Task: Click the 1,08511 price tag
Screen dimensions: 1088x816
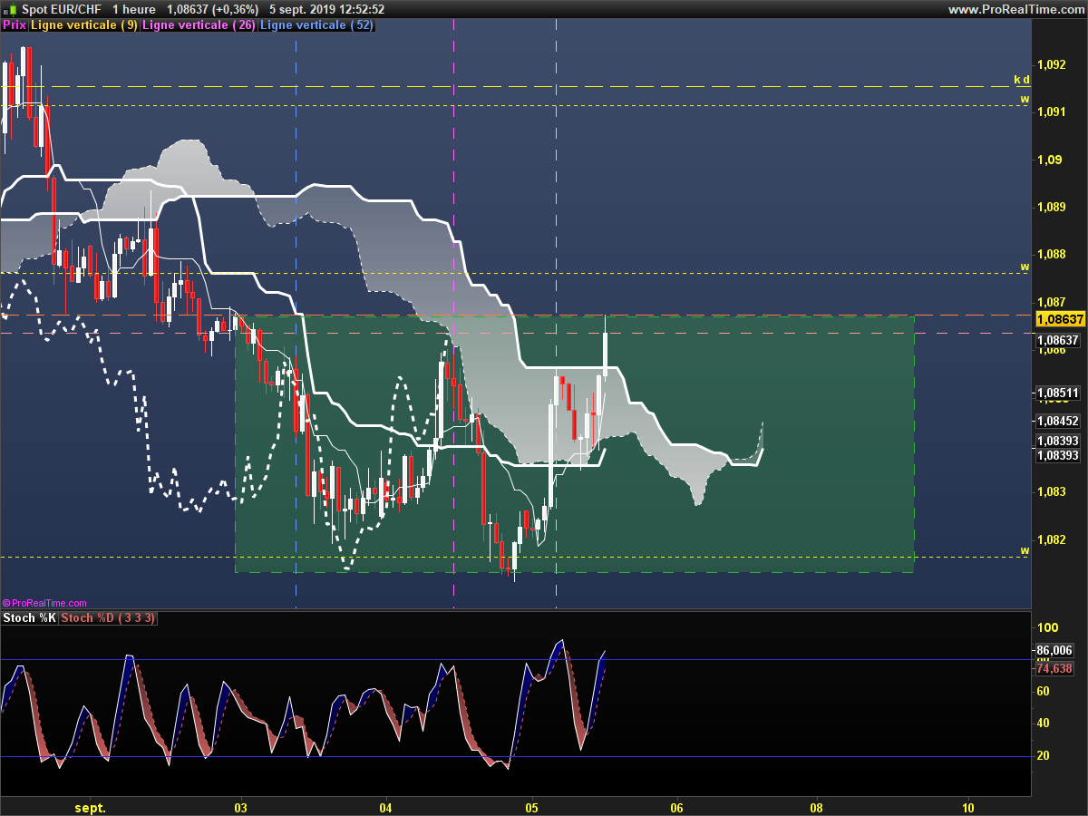Action: (x=1060, y=393)
